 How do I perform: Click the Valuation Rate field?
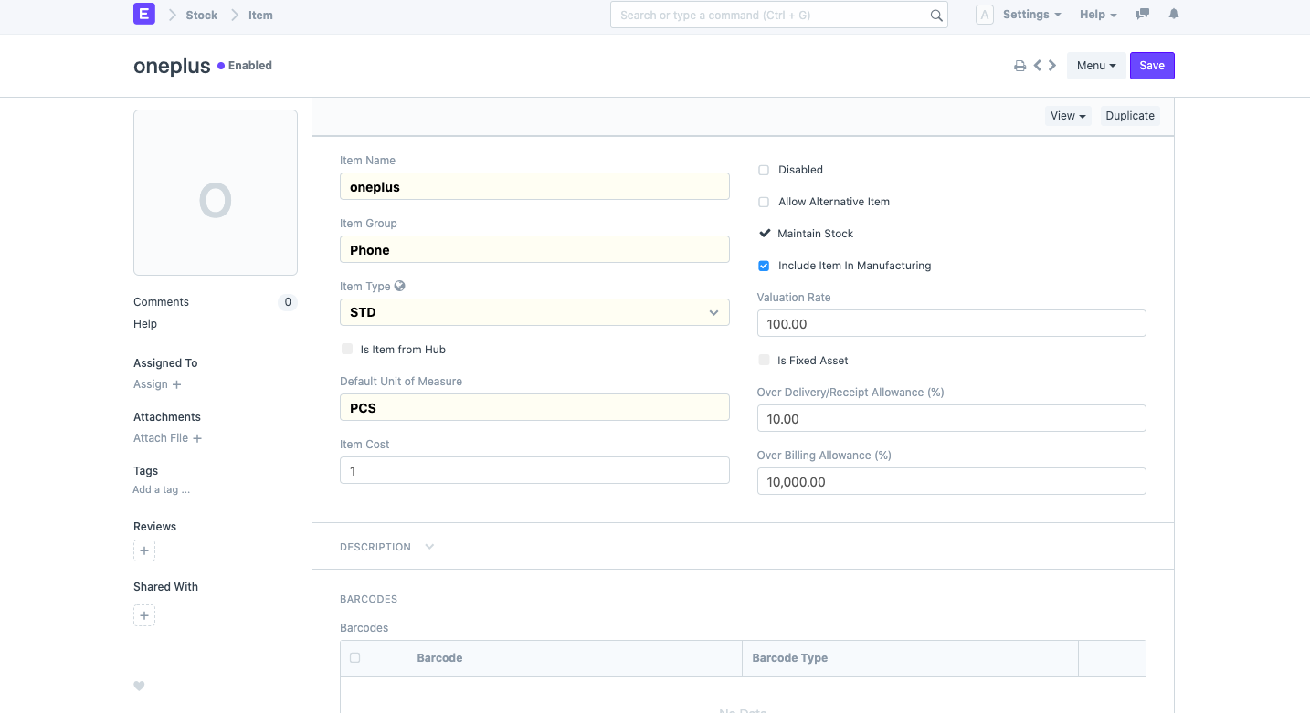951,323
